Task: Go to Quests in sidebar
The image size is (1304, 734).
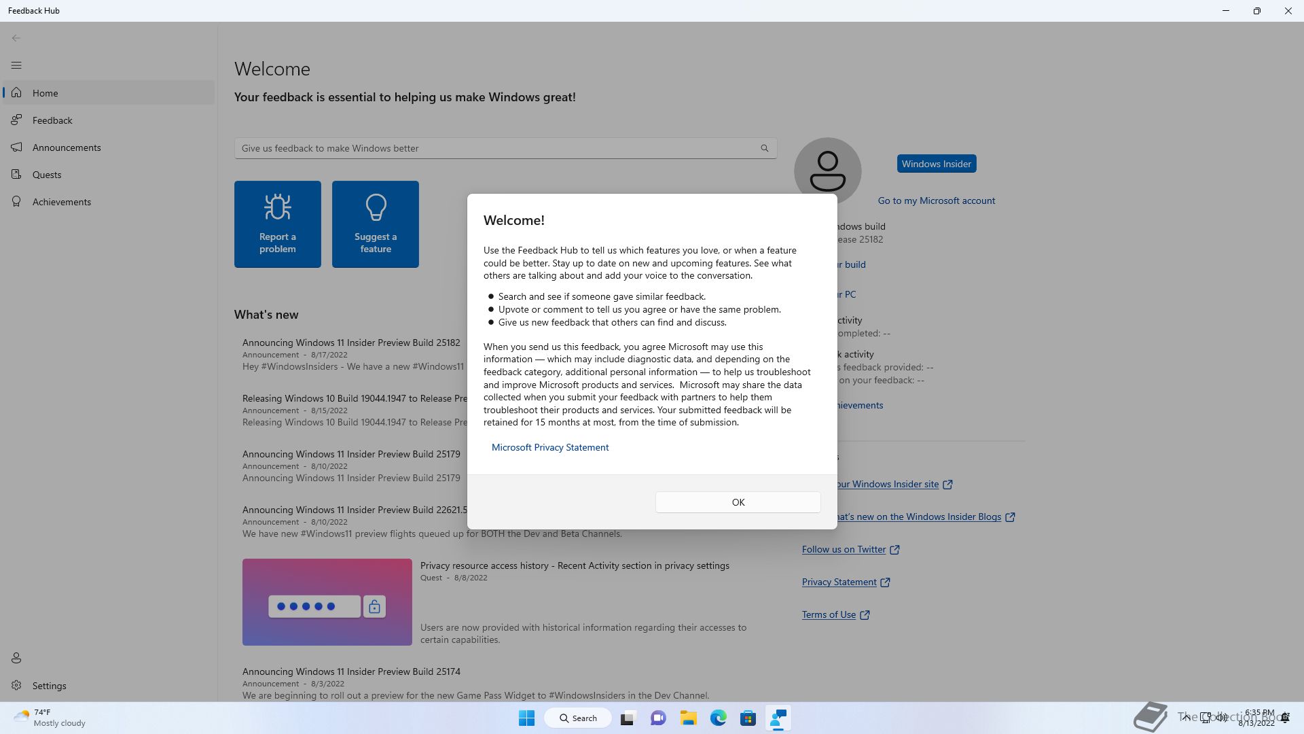Action: pos(109,175)
